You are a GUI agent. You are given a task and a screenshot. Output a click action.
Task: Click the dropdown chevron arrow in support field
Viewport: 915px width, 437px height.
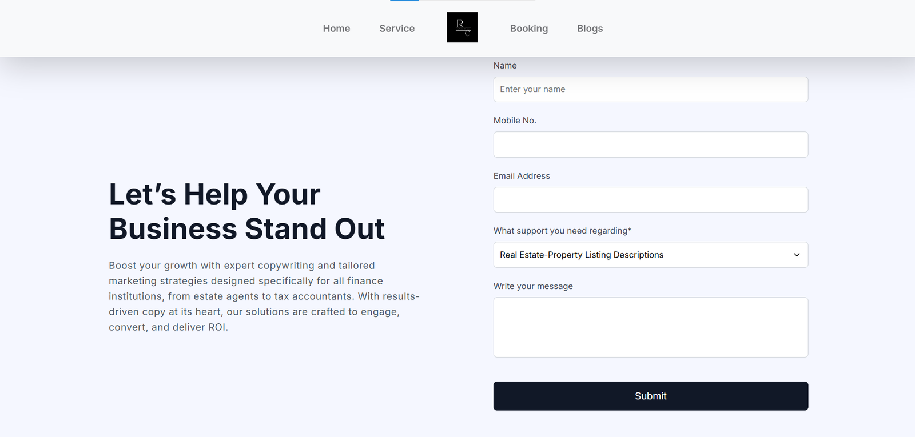click(x=797, y=255)
